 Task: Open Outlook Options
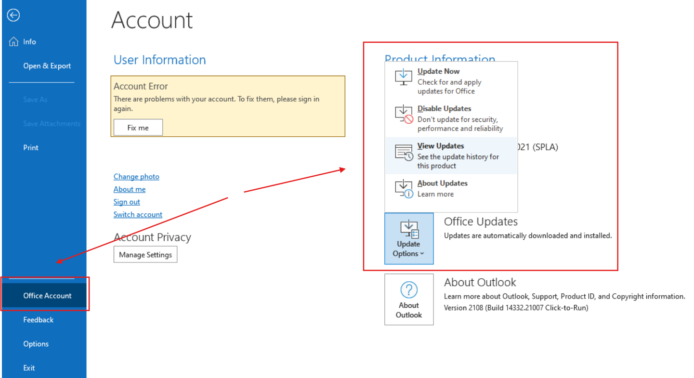44,344
